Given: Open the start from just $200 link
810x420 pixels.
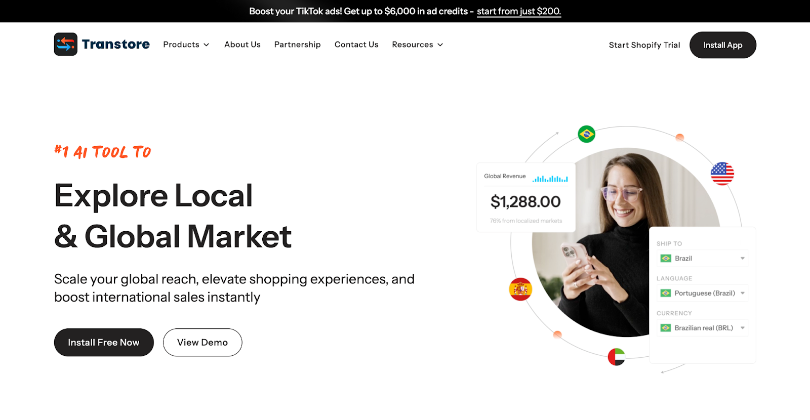Looking at the screenshot, I should pyautogui.click(x=518, y=11).
